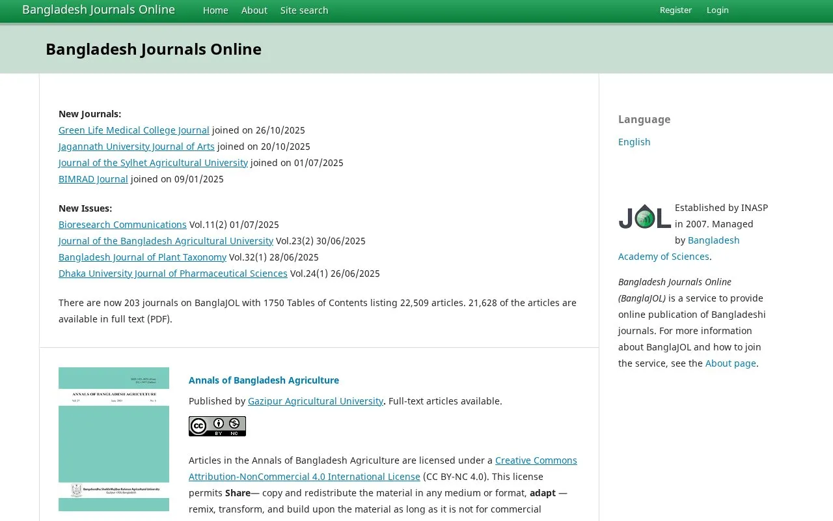
Task: Click the 'Full-text articles available.' text
Action: pyautogui.click(x=445, y=401)
